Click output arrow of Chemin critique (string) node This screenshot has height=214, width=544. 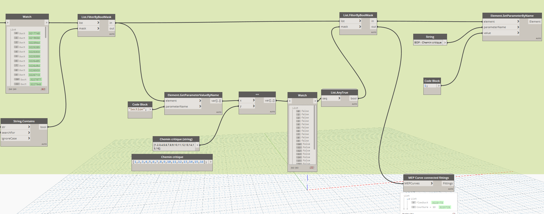click(x=197, y=145)
